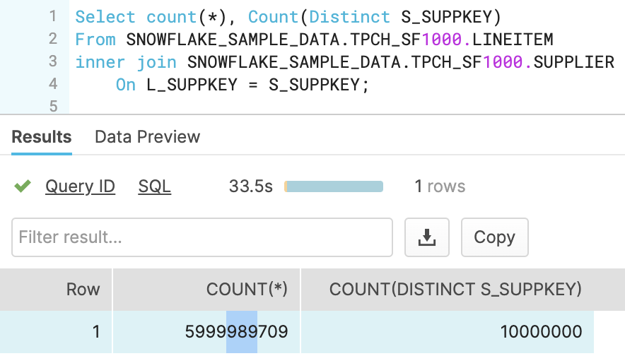The height and width of the screenshot is (356, 625).
Task: Click the row number 1 cell
Action: tap(56, 332)
